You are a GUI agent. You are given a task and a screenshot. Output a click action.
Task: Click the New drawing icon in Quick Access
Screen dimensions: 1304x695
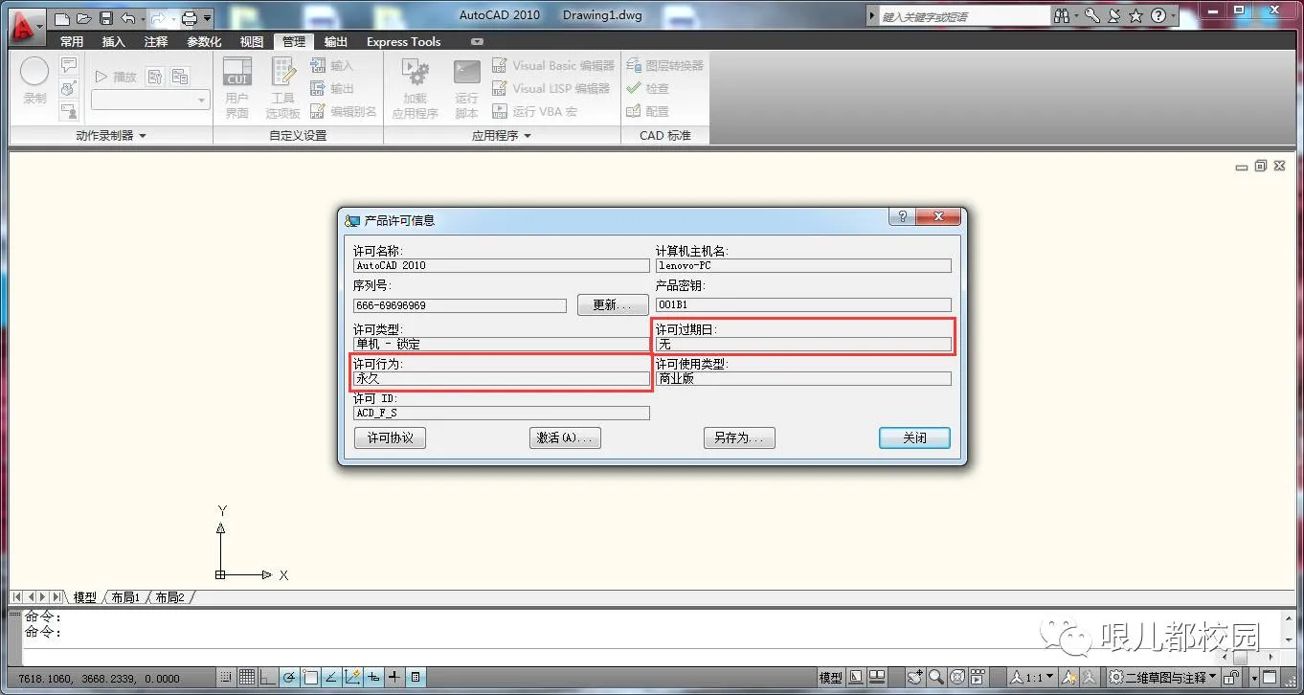click(62, 18)
